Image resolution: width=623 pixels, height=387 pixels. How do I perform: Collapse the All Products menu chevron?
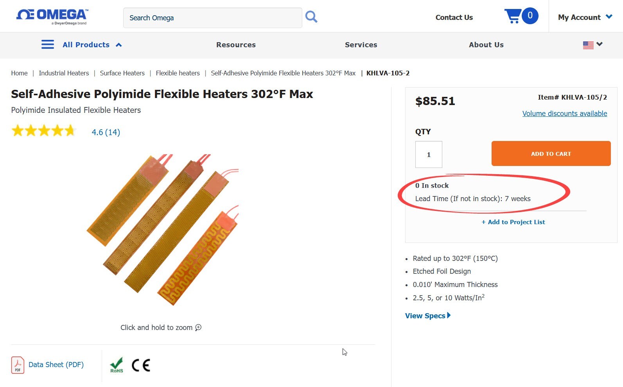coord(119,45)
